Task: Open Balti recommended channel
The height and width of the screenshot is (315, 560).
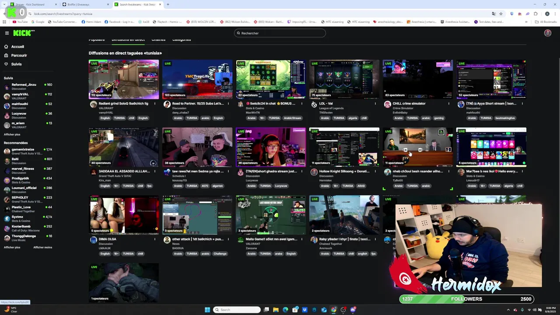Action: 28,161
